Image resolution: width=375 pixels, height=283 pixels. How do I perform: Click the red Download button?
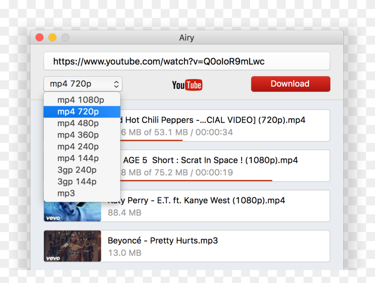click(x=291, y=84)
